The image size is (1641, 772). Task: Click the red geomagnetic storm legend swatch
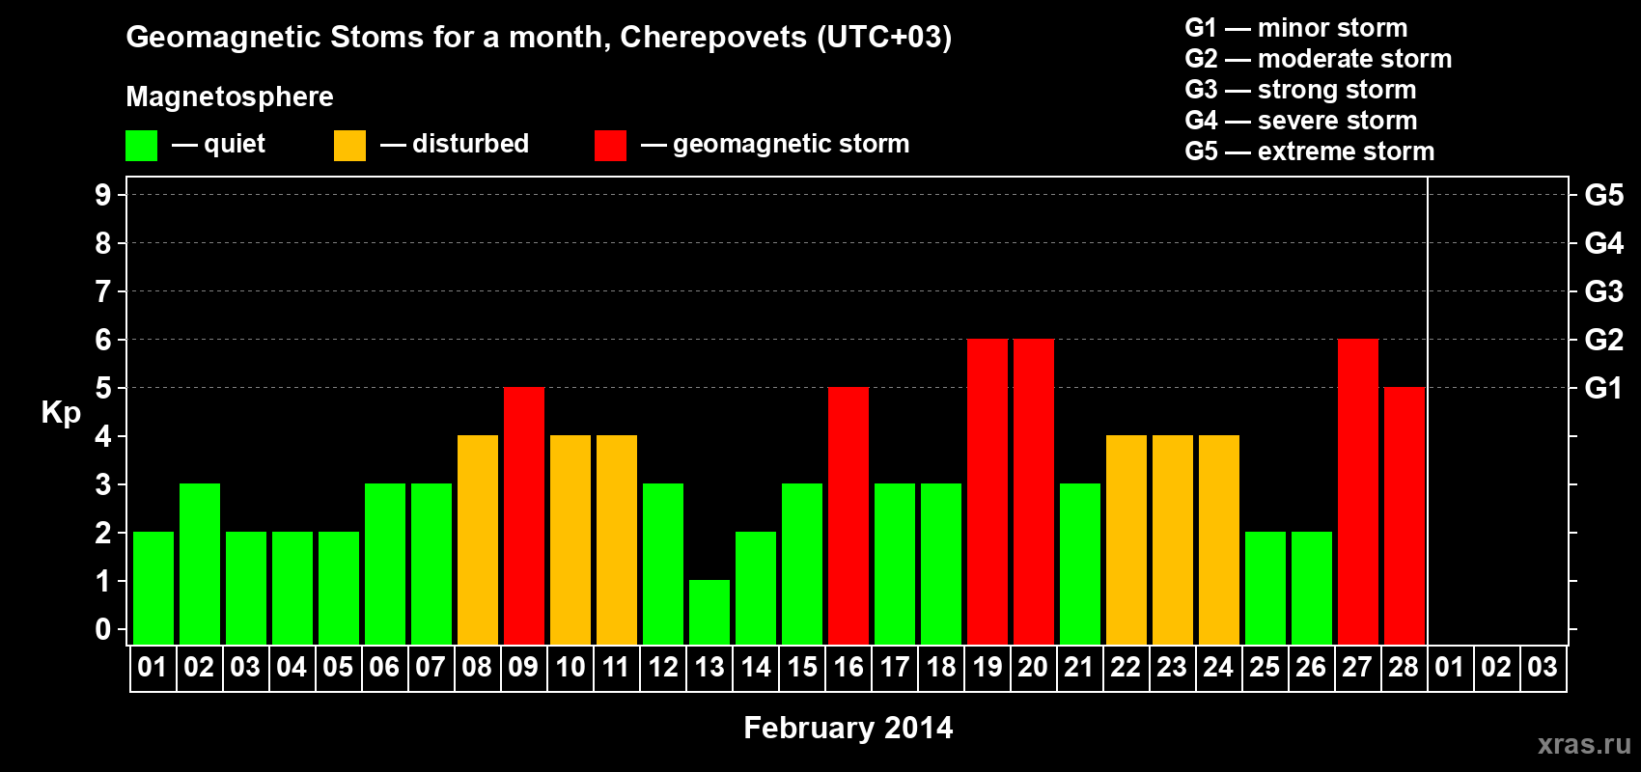[610, 146]
